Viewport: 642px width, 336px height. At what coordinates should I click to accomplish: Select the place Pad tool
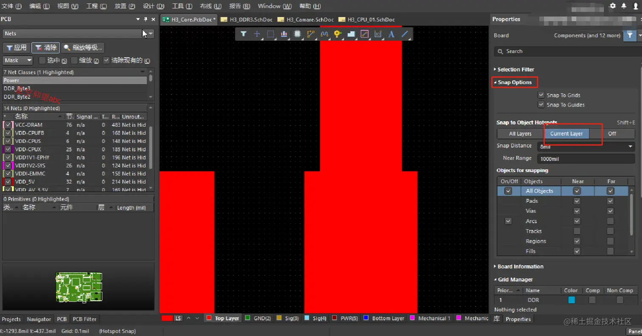click(283, 34)
